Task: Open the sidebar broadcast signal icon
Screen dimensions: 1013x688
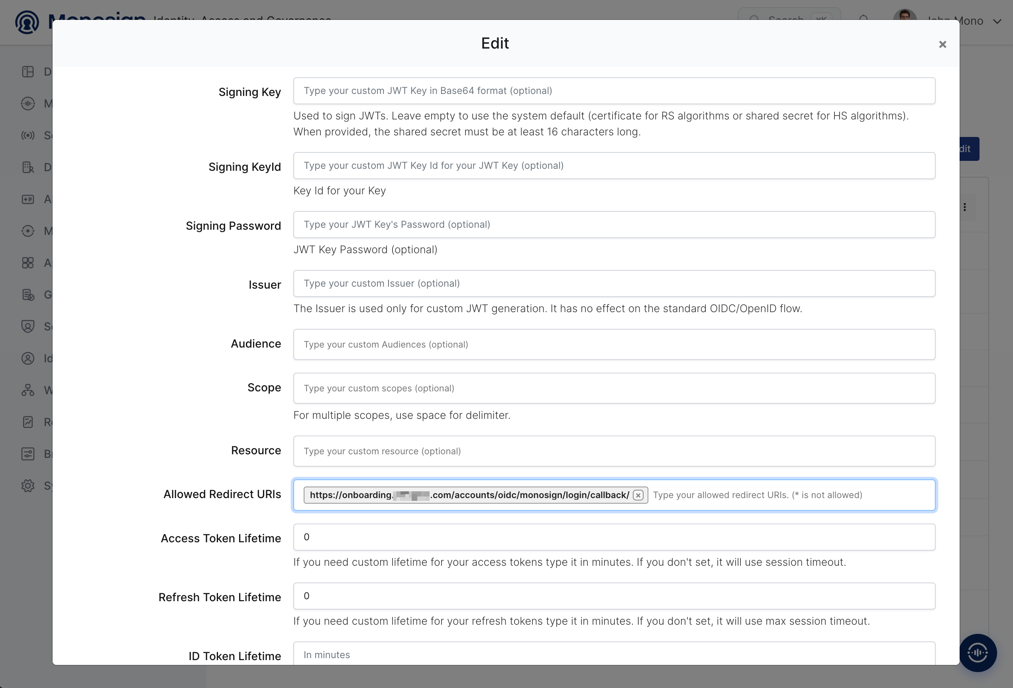Action: coord(28,135)
